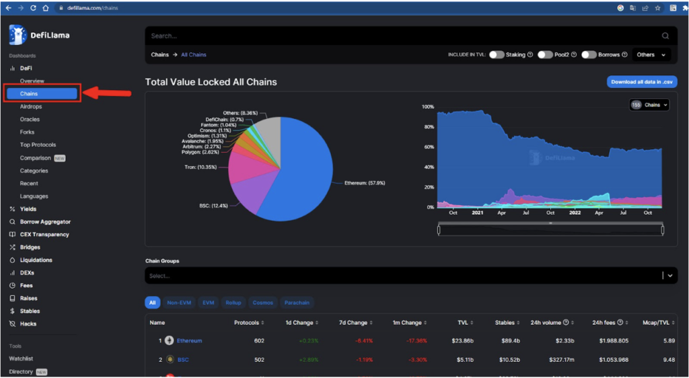Click the BSC chain logo
The width and height of the screenshot is (689, 378).
[x=169, y=360]
